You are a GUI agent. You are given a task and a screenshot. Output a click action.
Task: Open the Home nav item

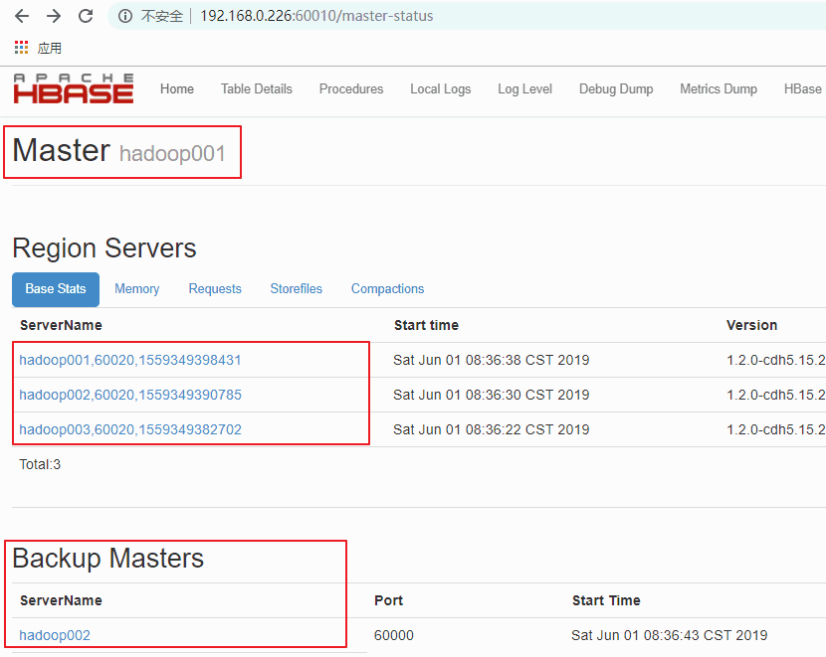click(177, 89)
